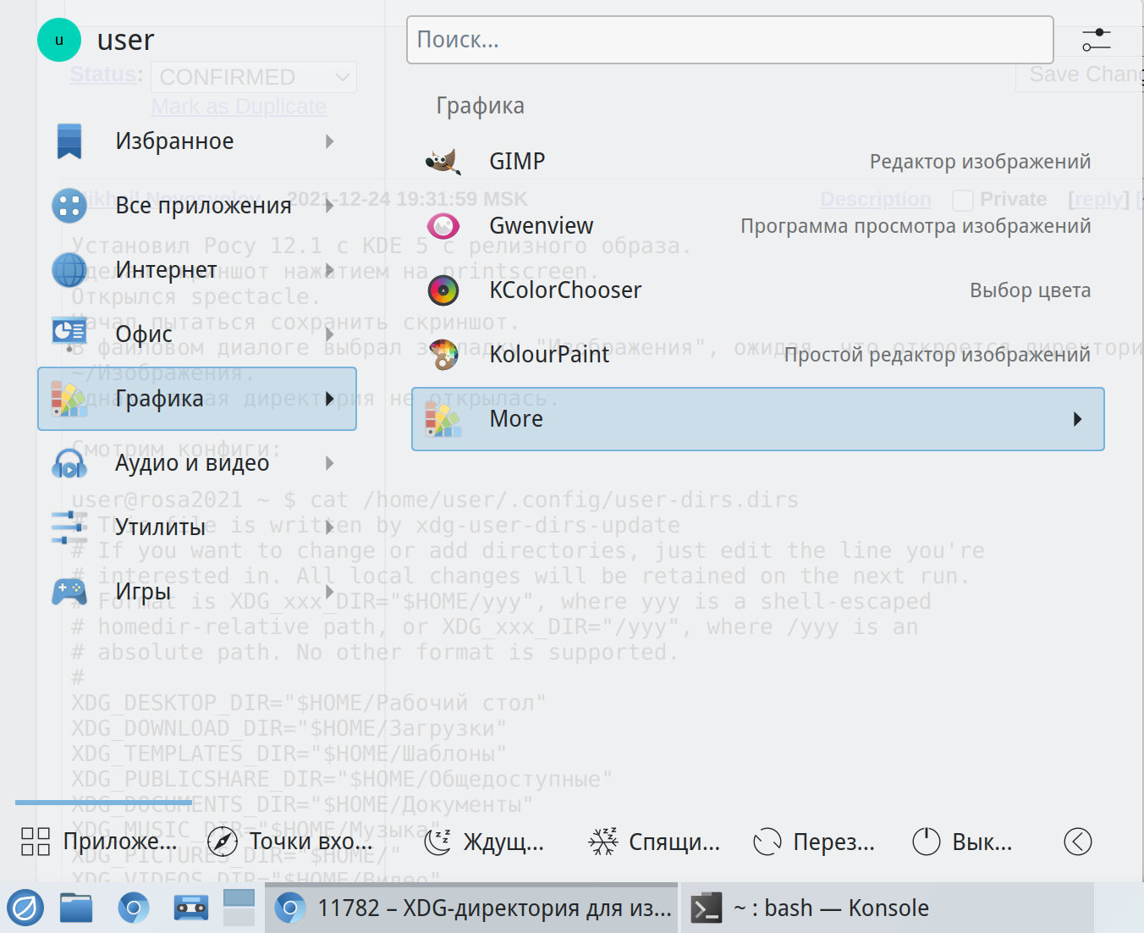Open menu configuration settings icon
The height and width of the screenshot is (933, 1144).
coord(1097,40)
